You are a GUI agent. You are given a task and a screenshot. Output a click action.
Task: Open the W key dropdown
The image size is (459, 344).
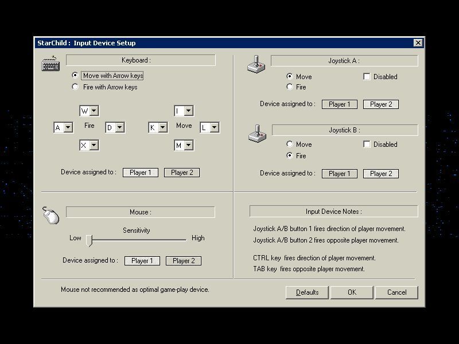point(89,110)
